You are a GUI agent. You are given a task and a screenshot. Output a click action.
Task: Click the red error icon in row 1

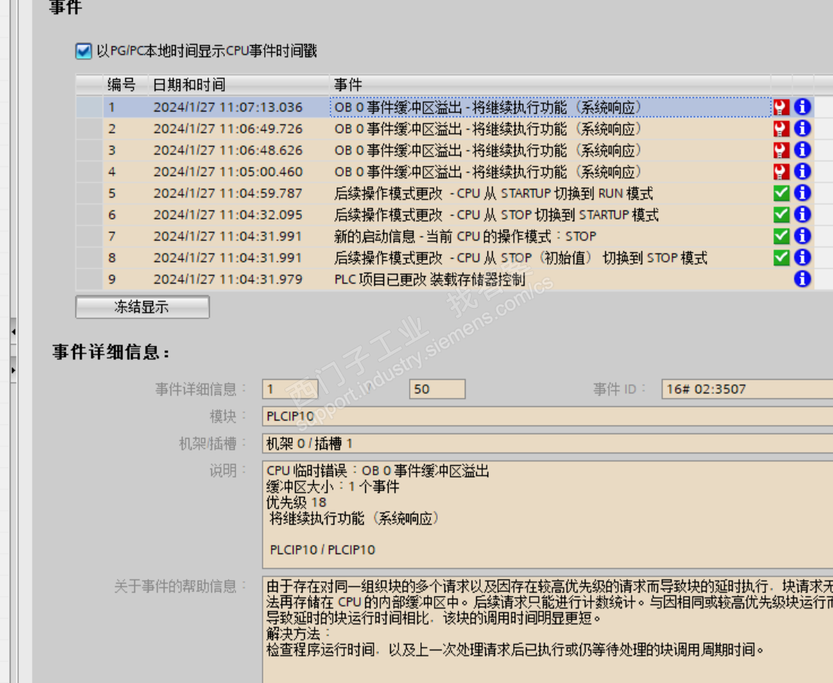[x=781, y=107]
